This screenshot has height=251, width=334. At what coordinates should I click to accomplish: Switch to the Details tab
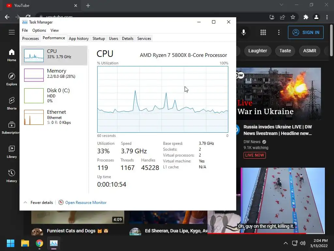tap(128, 39)
